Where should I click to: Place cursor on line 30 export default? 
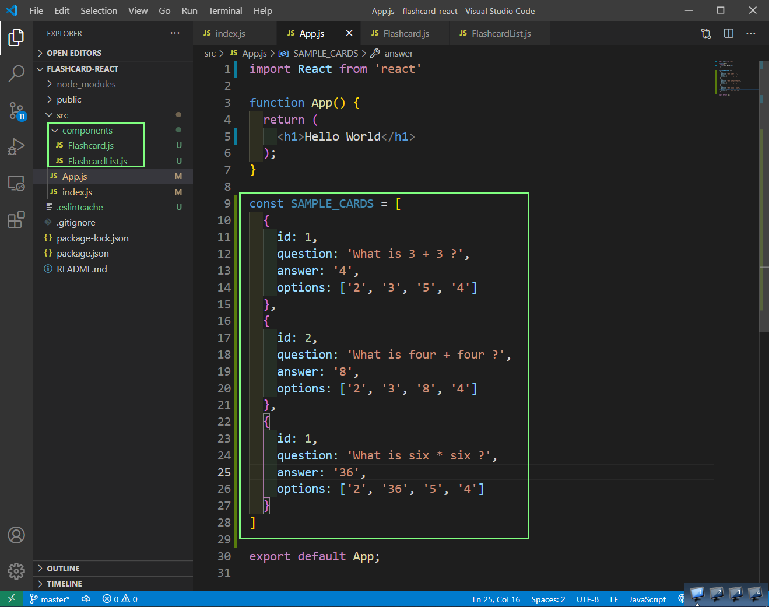pos(315,556)
